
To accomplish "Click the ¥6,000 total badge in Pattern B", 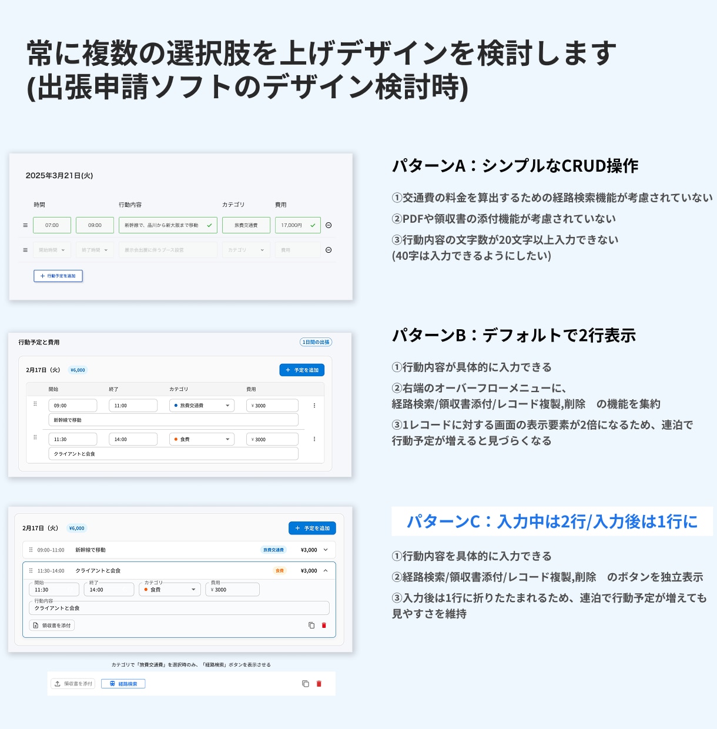I will click(x=78, y=370).
